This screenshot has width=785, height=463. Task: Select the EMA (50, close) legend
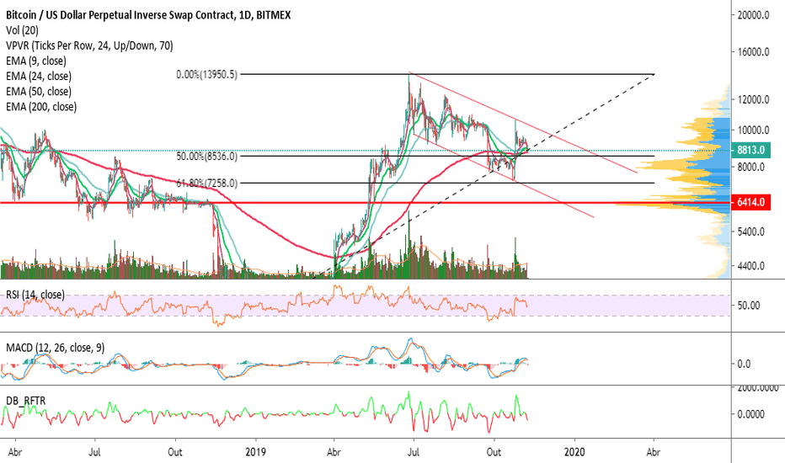[39, 92]
